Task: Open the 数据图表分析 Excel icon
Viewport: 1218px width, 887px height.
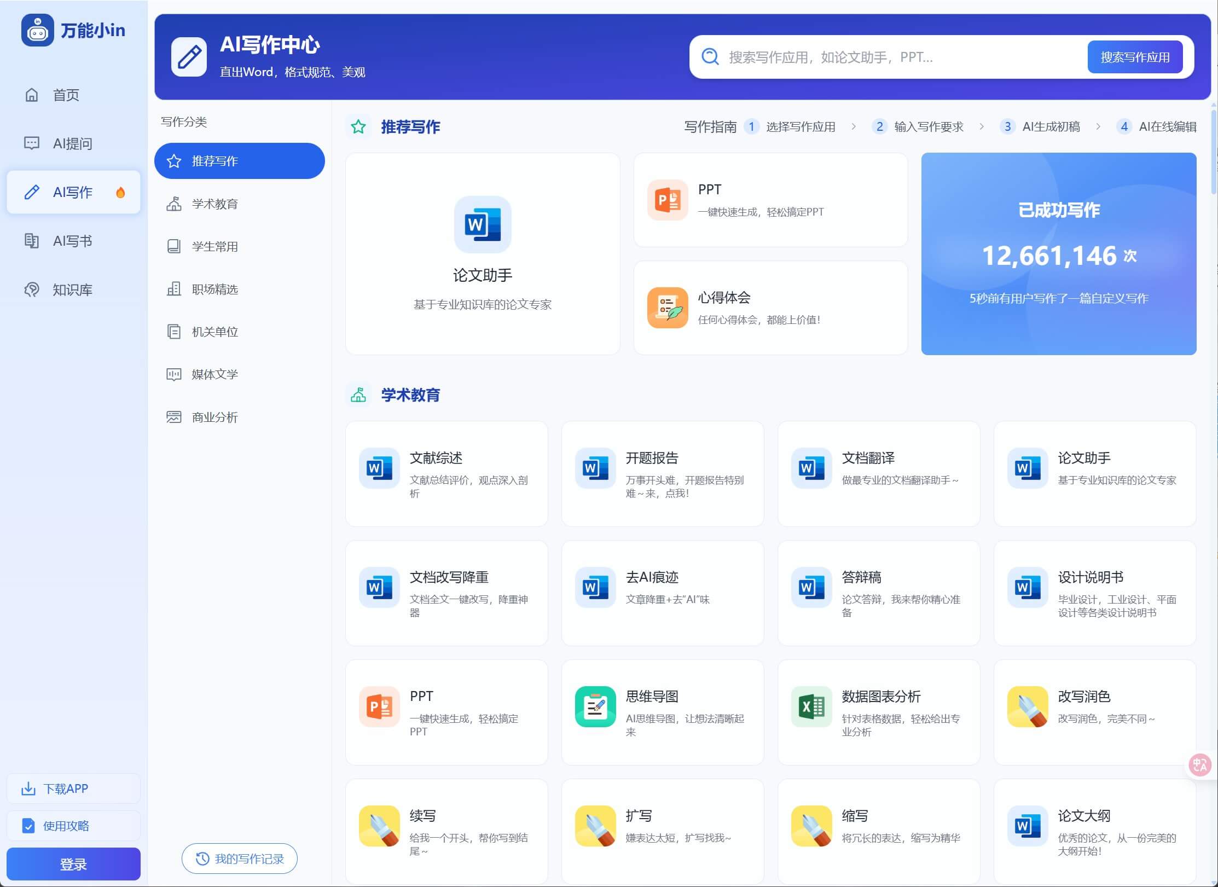Action: coord(811,706)
